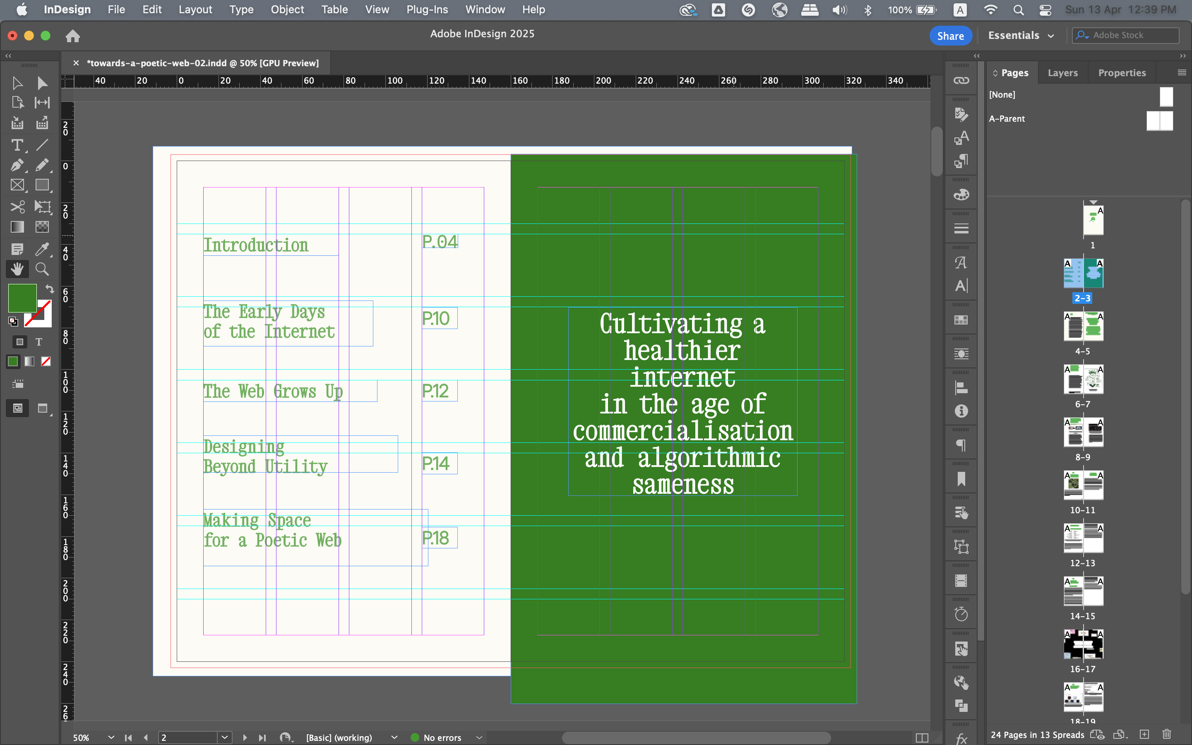Create a new page in Pages panel
Screen dimensions: 1192x745
point(1144,734)
